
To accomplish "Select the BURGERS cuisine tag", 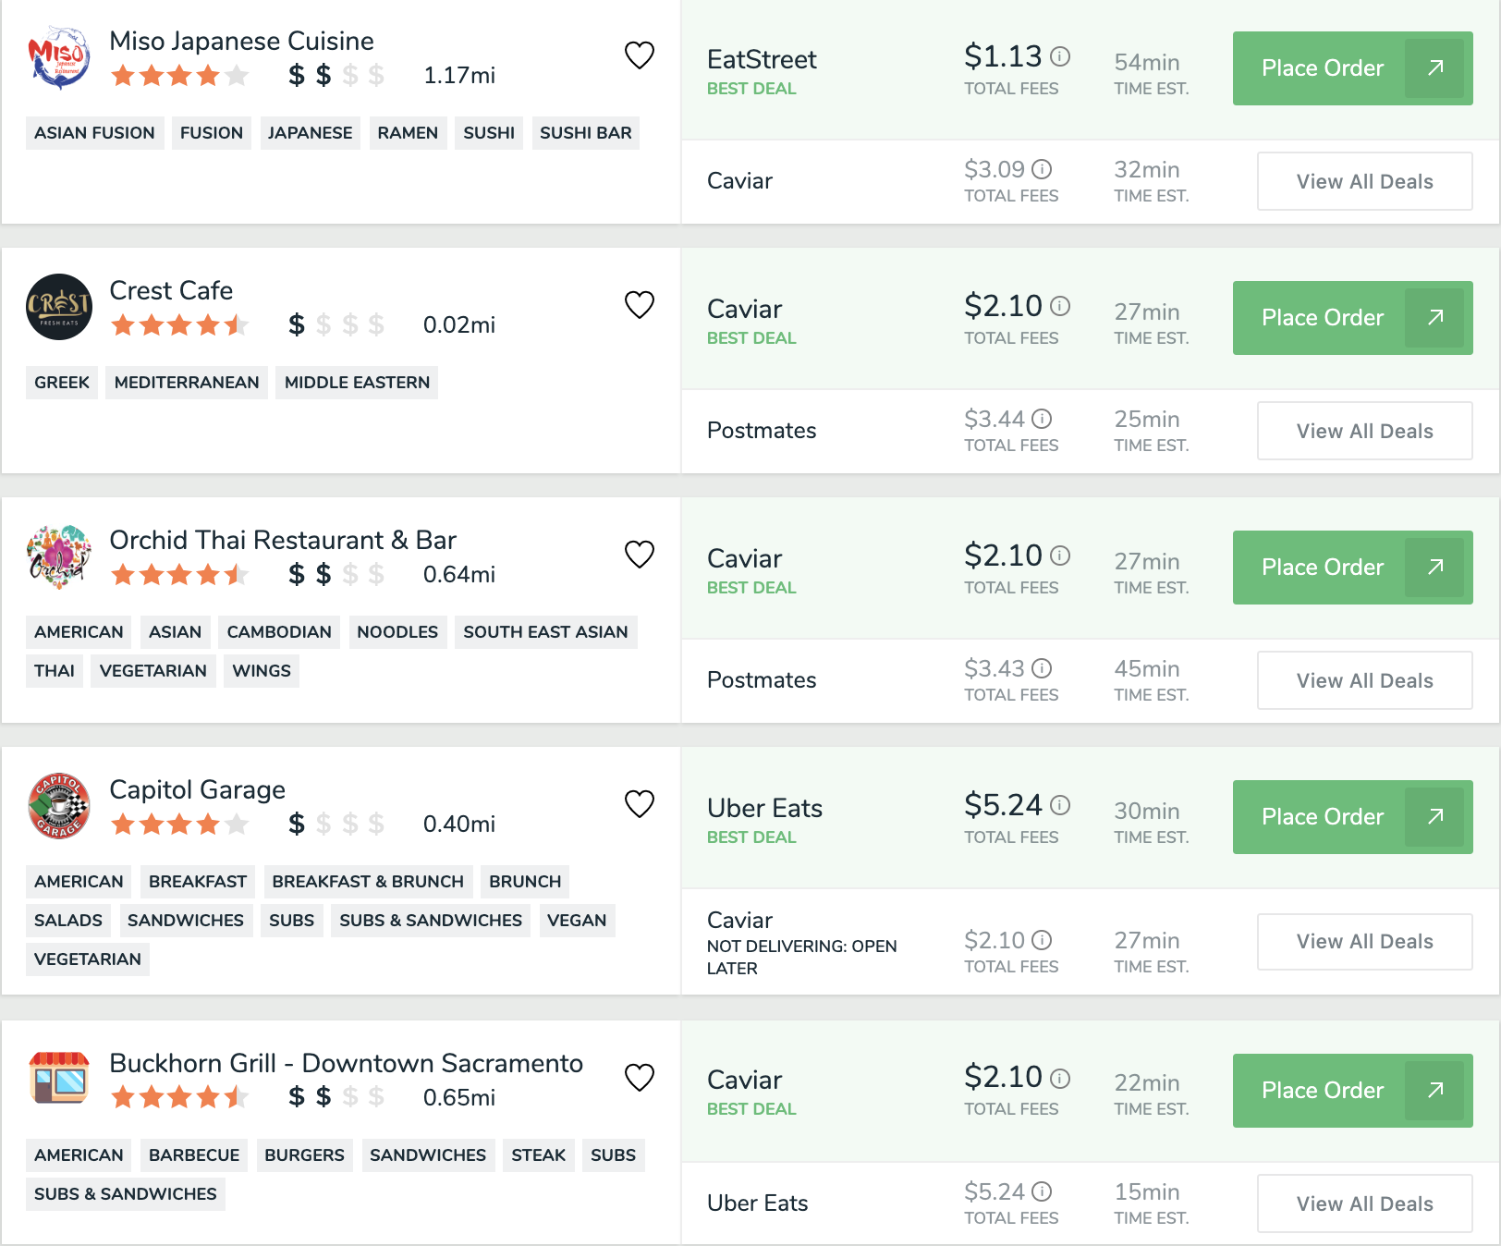I will coord(304,1155).
